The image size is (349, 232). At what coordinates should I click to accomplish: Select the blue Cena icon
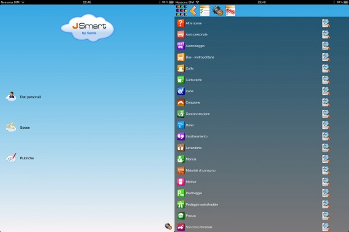(181, 91)
